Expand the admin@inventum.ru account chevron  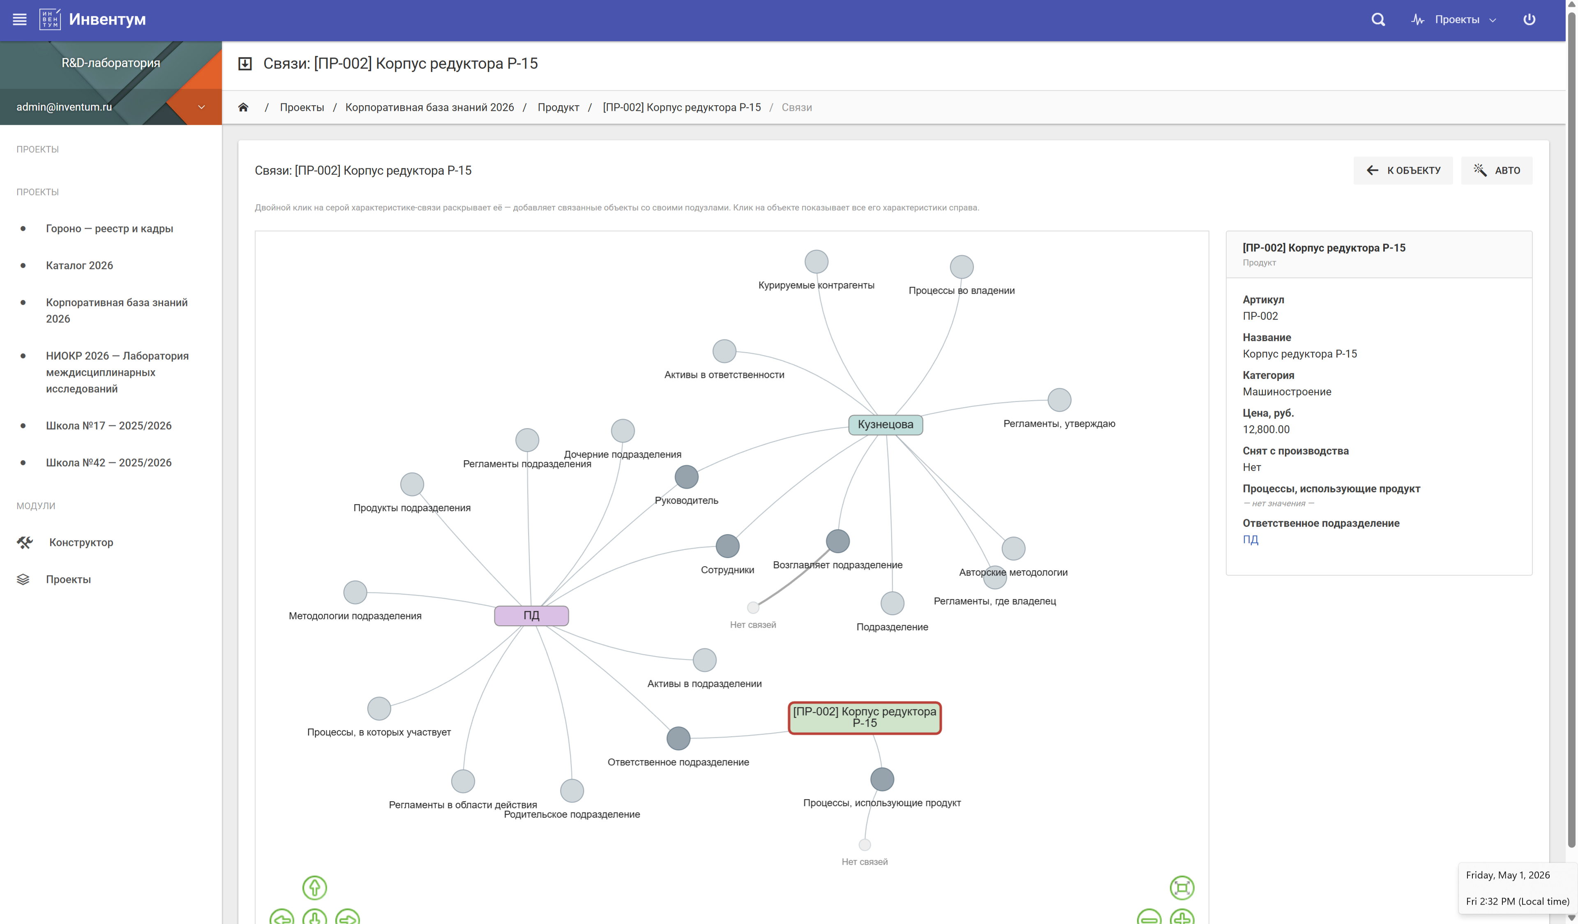[x=202, y=107]
